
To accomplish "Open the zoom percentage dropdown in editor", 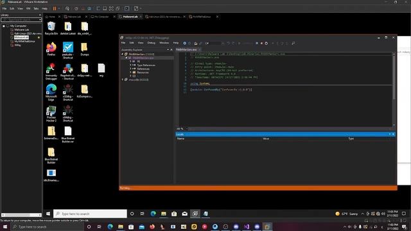I will pyautogui.click(x=187, y=129).
